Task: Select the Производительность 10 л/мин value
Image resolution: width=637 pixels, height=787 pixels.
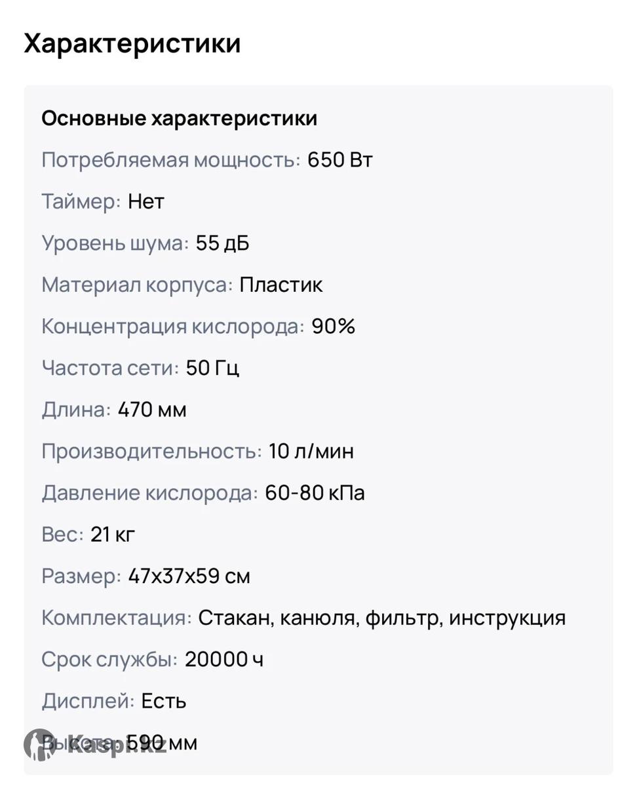Action: 311,451
